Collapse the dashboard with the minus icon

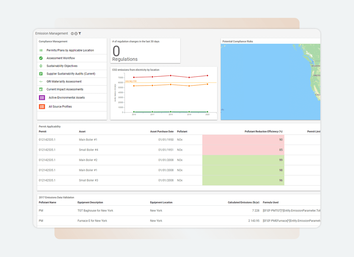coord(76,33)
